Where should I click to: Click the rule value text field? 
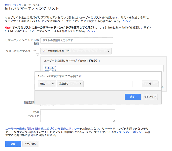click(x=115, y=84)
